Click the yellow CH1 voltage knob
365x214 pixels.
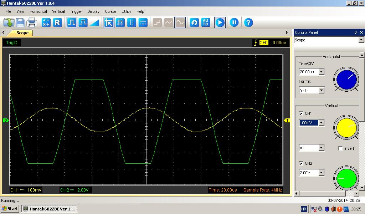[346, 127]
